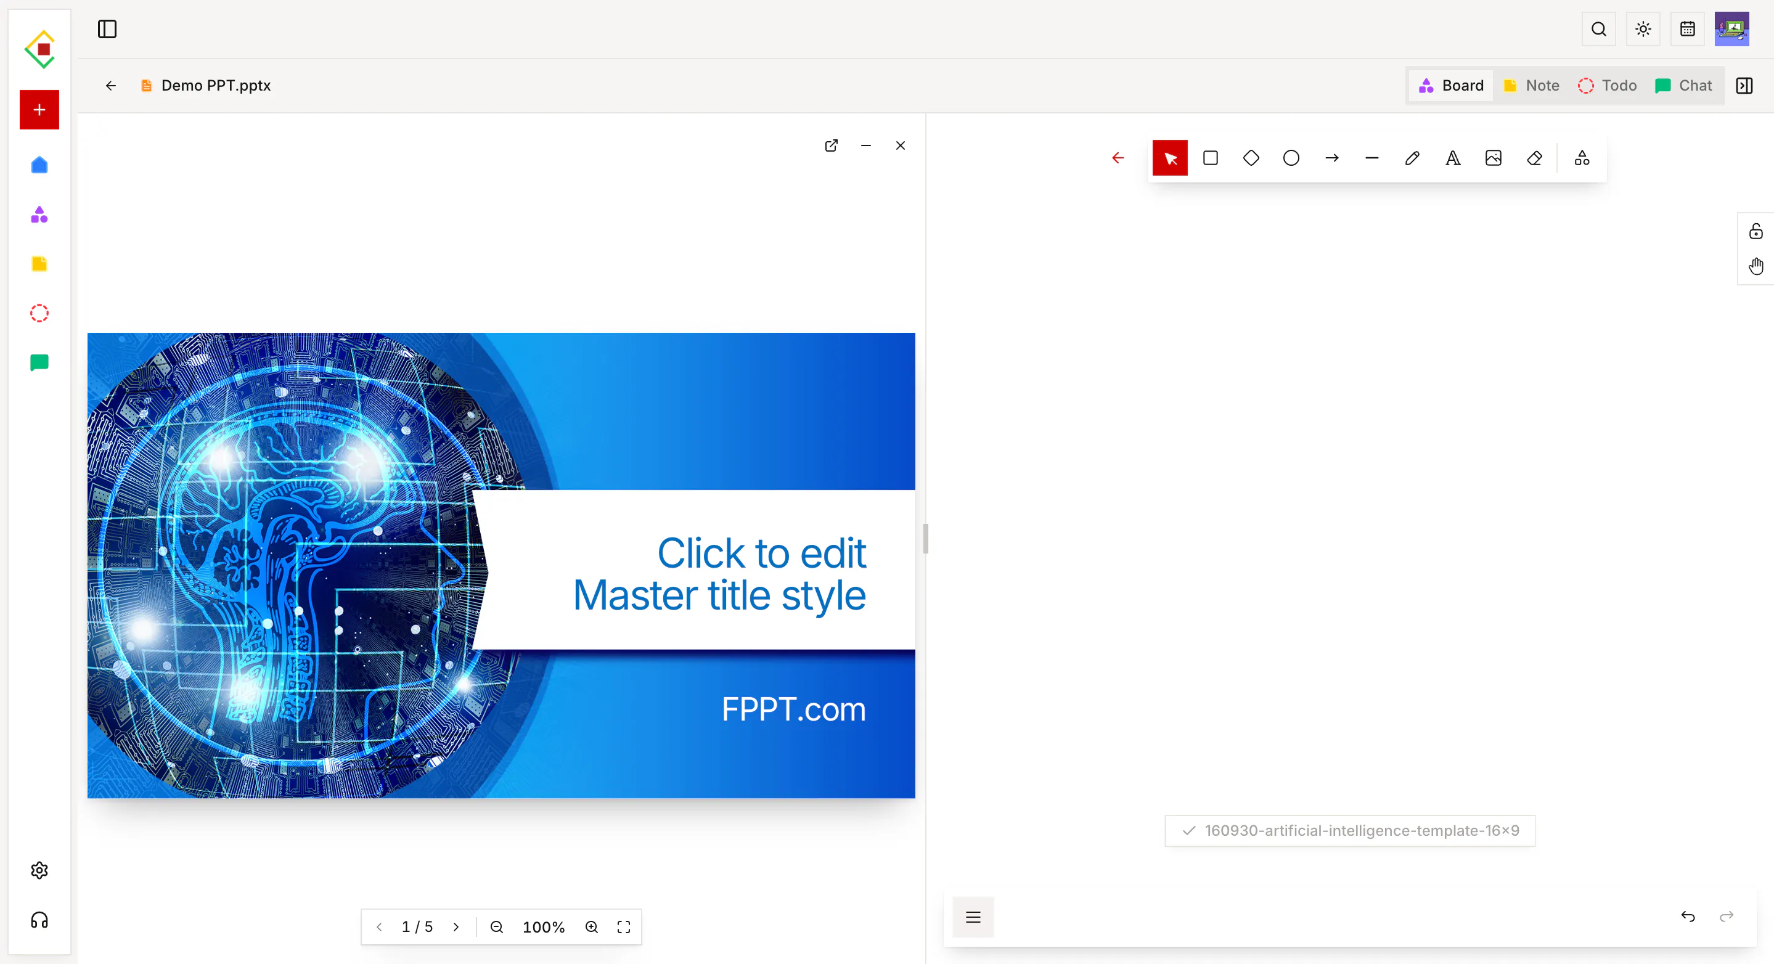This screenshot has width=1774, height=964.
Task: Go to previous slide
Action: [378, 927]
